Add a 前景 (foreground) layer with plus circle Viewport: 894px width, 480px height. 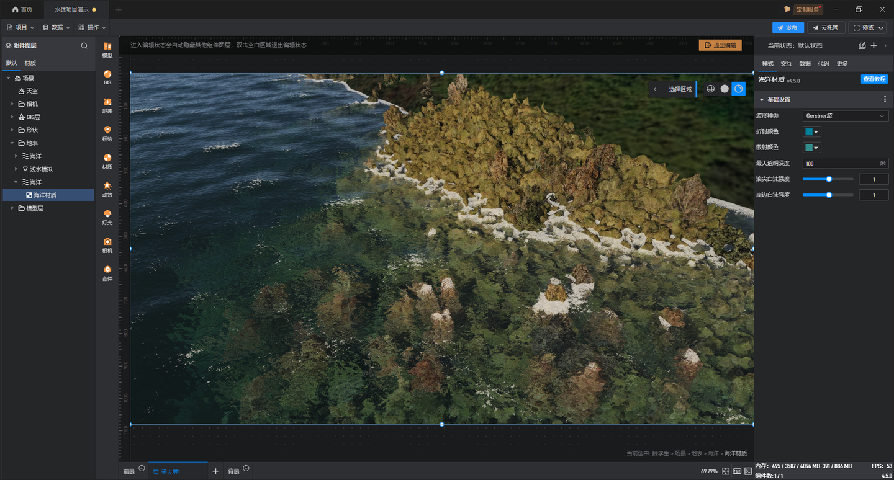142,469
